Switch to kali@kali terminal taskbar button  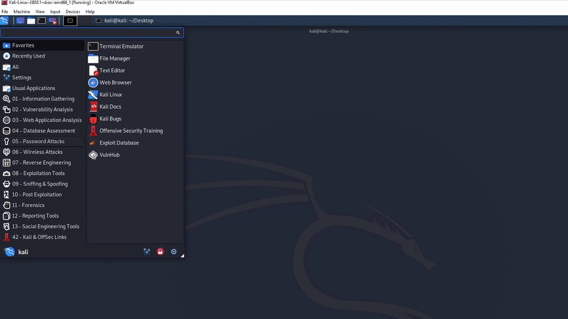(125, 20)
